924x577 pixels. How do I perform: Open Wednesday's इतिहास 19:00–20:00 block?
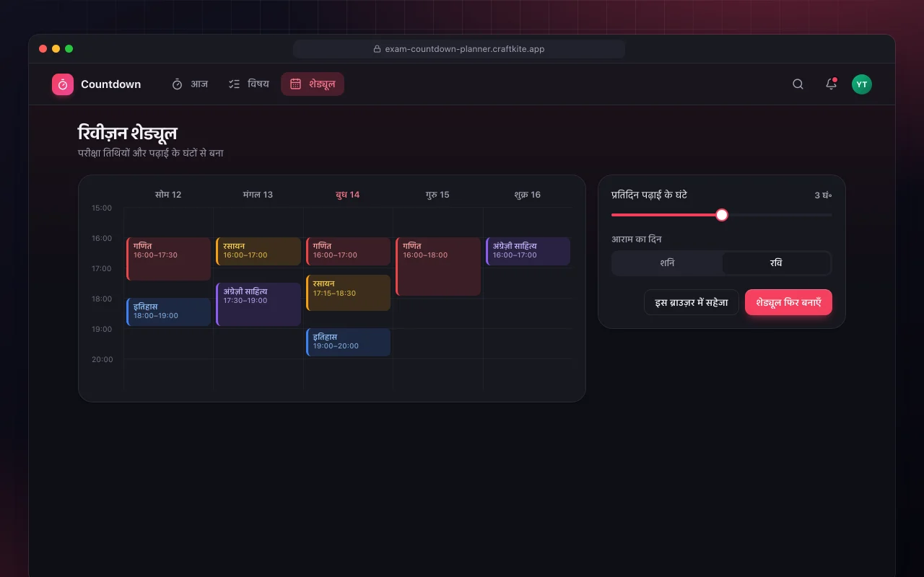pyautogui.click(x=348, y=343)
